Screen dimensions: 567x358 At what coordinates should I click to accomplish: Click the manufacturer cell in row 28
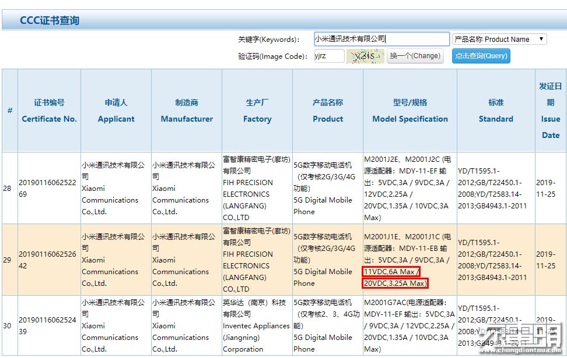pyautogui.click(x=187, y=189)
